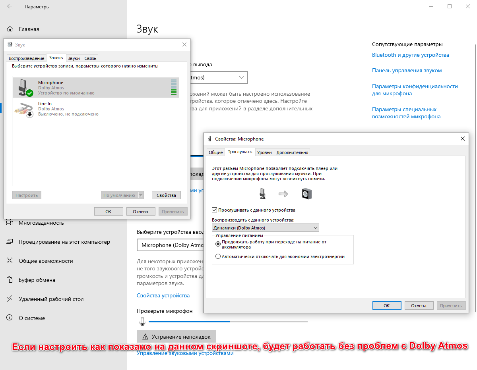Open Управление звуковыми устройствами link
477x370 pixels.
point(185,353)
